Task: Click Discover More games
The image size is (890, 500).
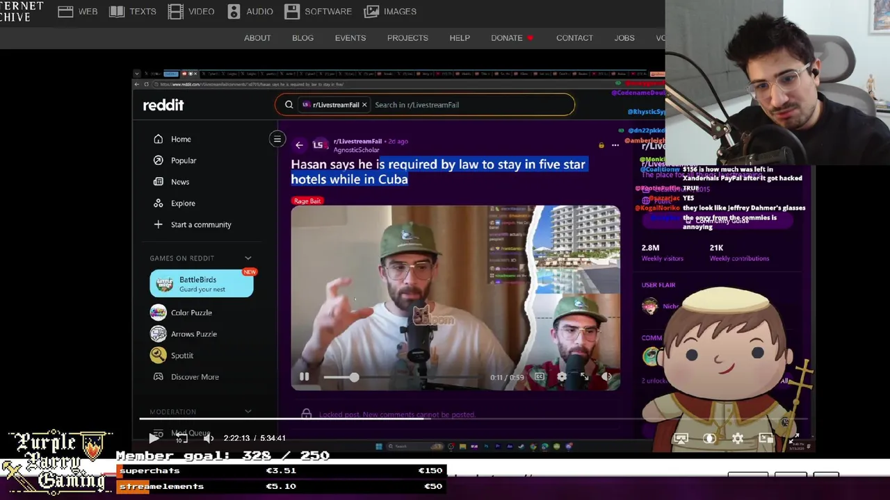Action: 186,377
